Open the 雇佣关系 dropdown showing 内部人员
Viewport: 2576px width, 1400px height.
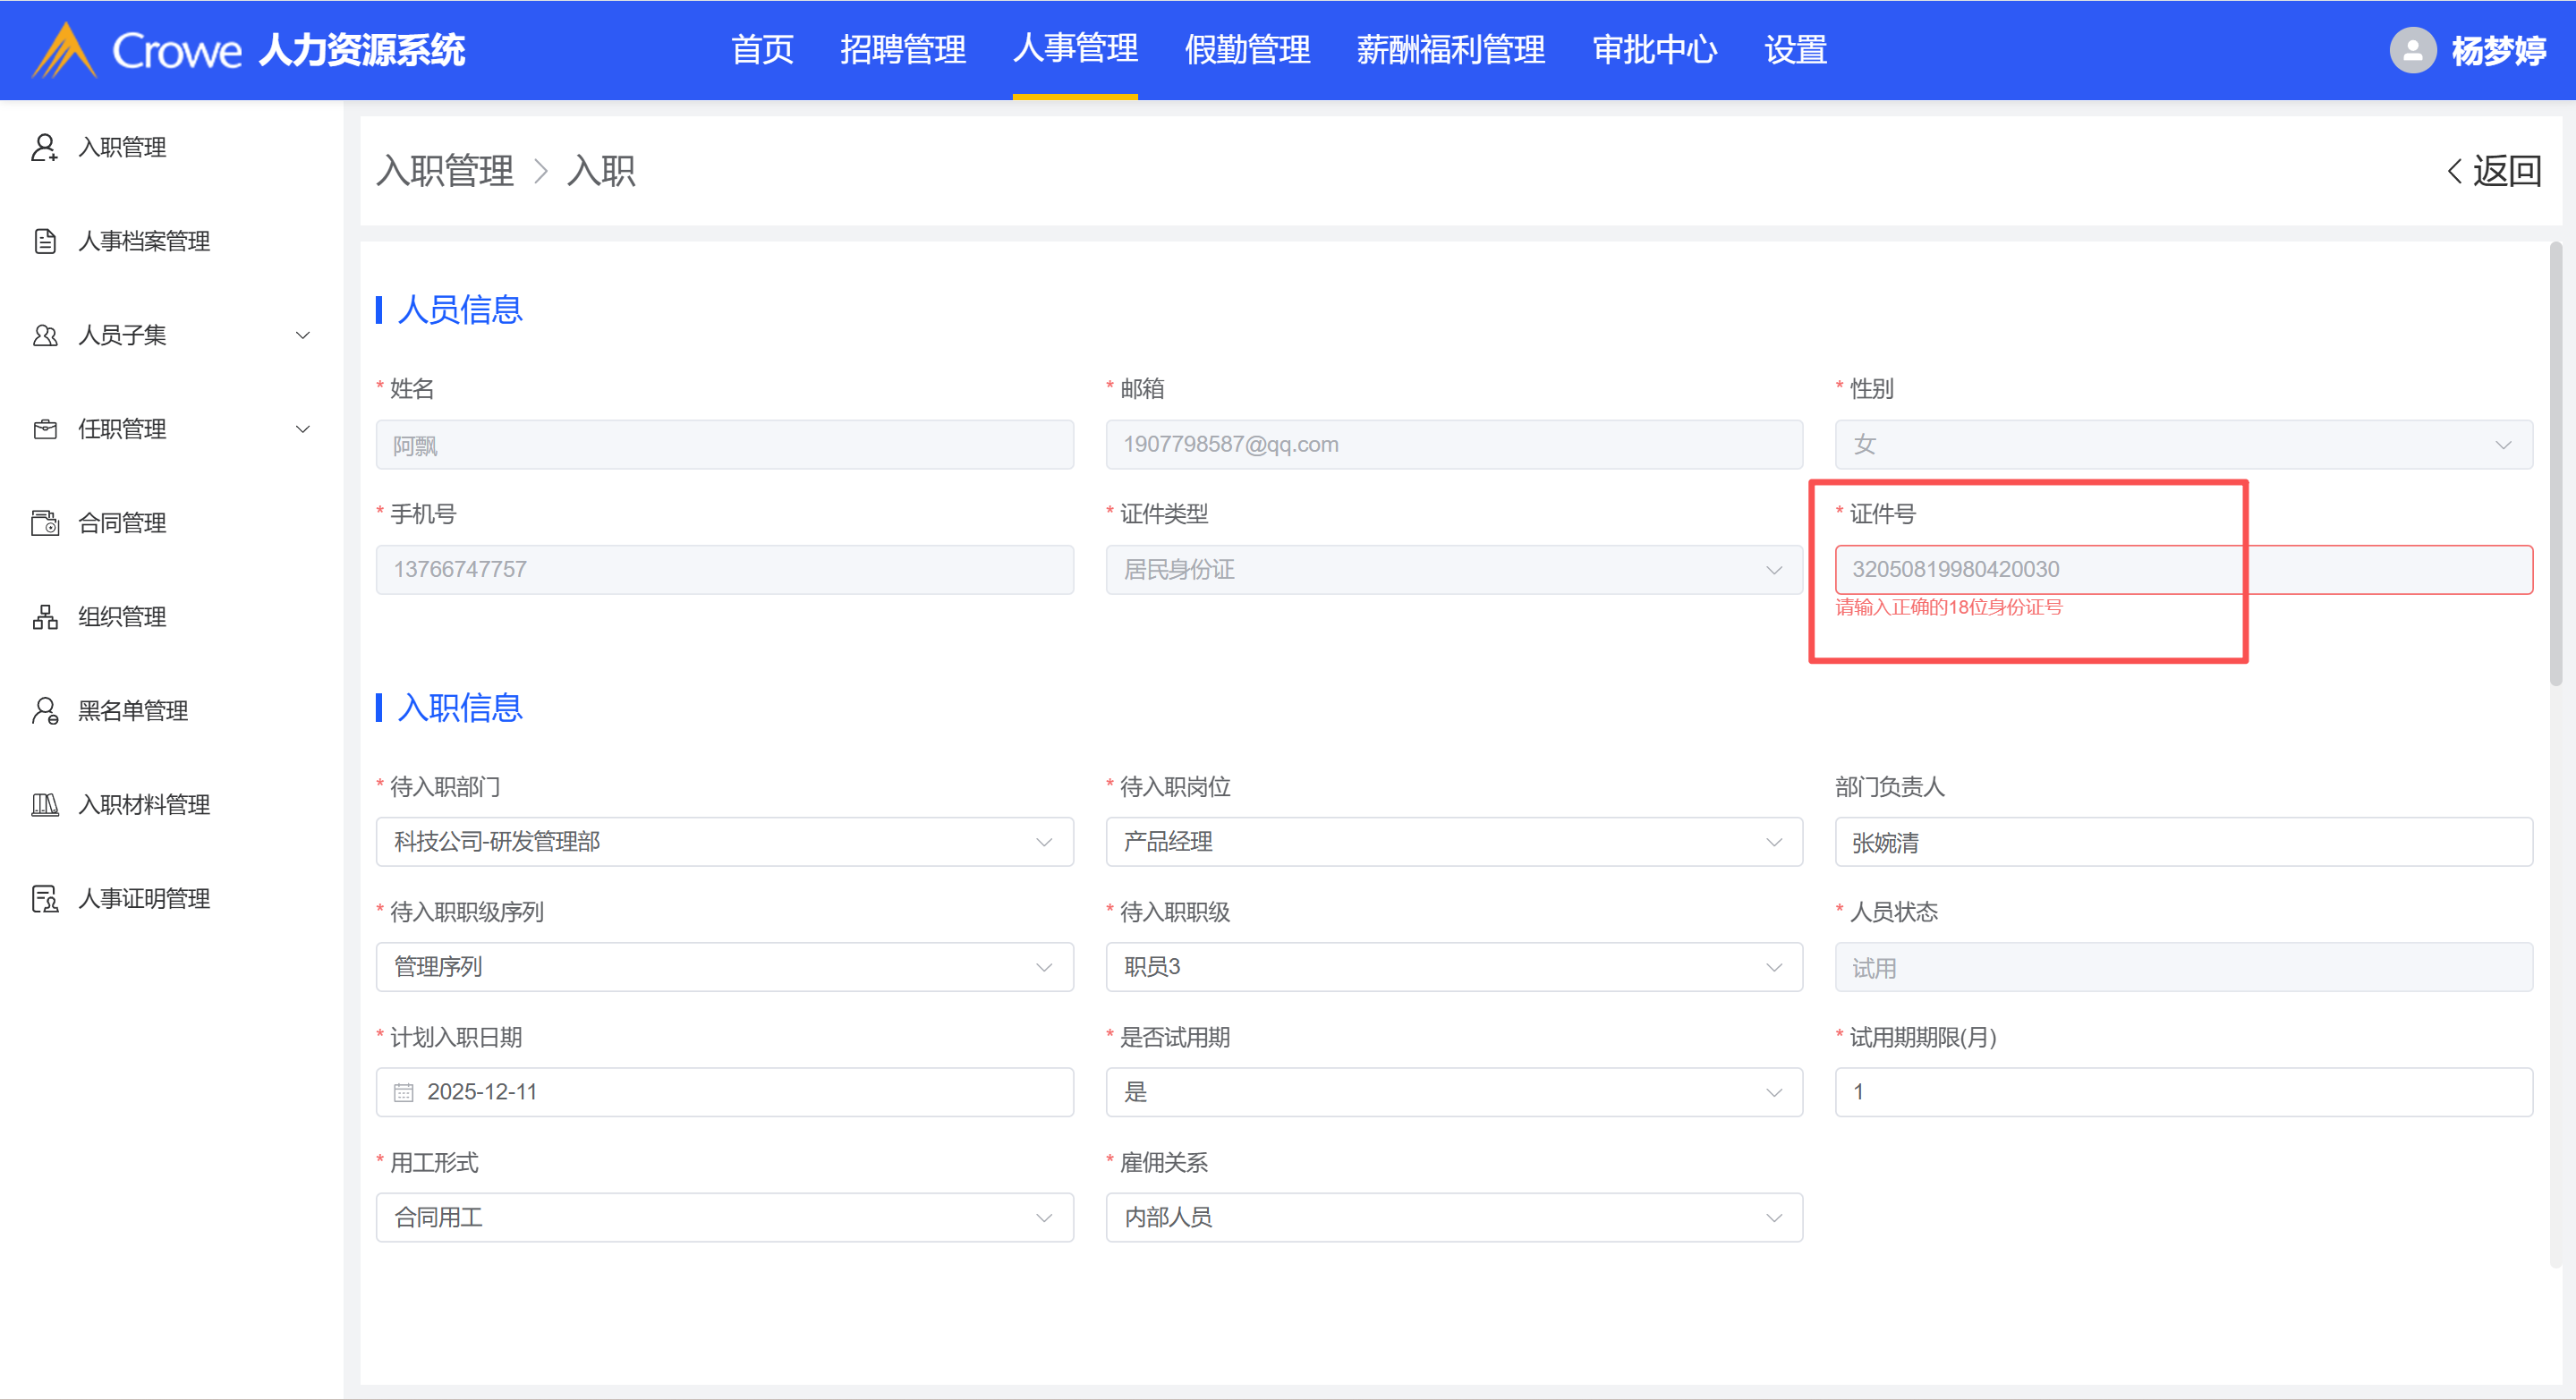click(1453, 1217)
